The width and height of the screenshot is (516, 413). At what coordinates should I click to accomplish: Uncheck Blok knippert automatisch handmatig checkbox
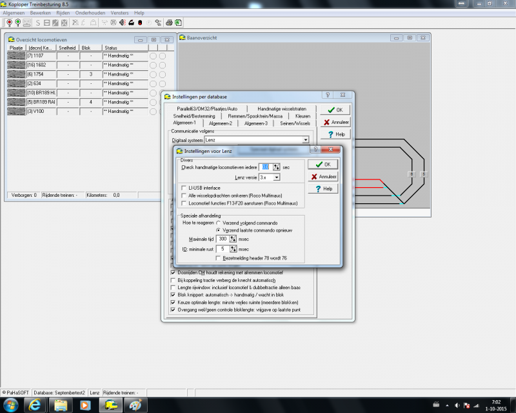coord(173,295)
